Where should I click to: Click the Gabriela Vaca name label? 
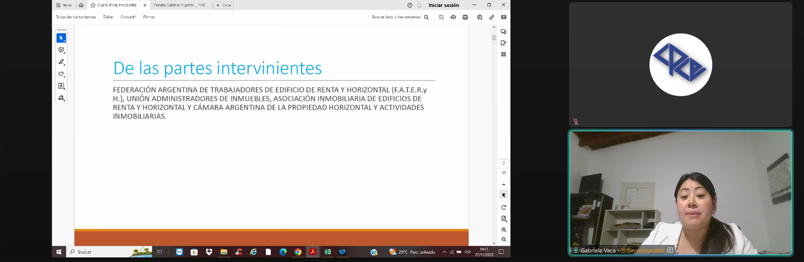tap(598, 250)
